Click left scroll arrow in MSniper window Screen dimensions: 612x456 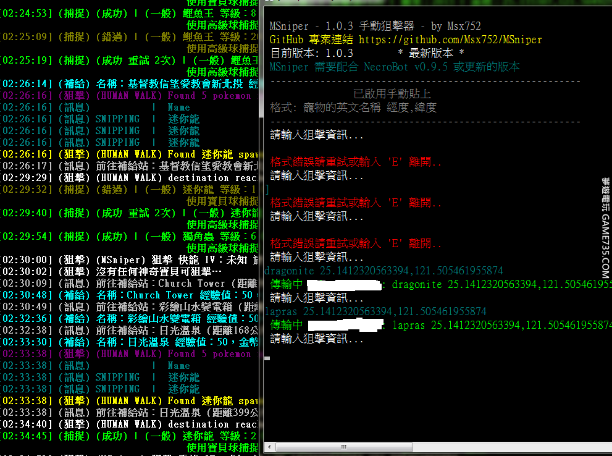(269, 447)
